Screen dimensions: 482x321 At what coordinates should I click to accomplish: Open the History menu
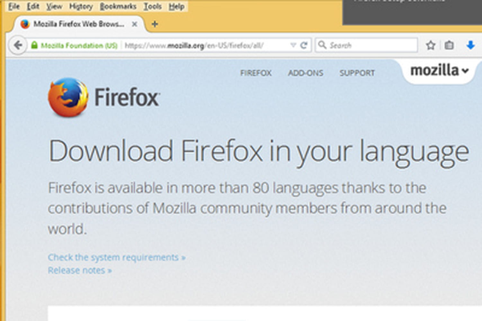coord(81,6)
